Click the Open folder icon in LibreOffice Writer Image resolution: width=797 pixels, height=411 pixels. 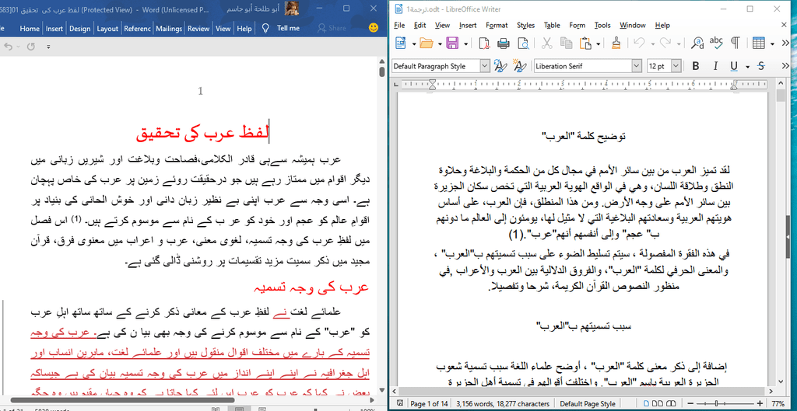(427, 44)
